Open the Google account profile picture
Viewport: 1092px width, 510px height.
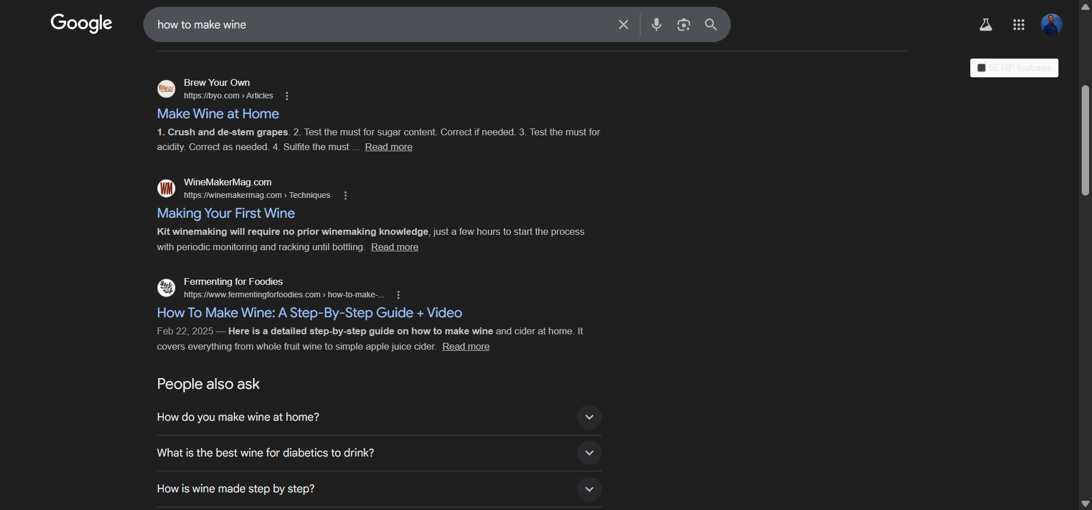coord(1051,24)
